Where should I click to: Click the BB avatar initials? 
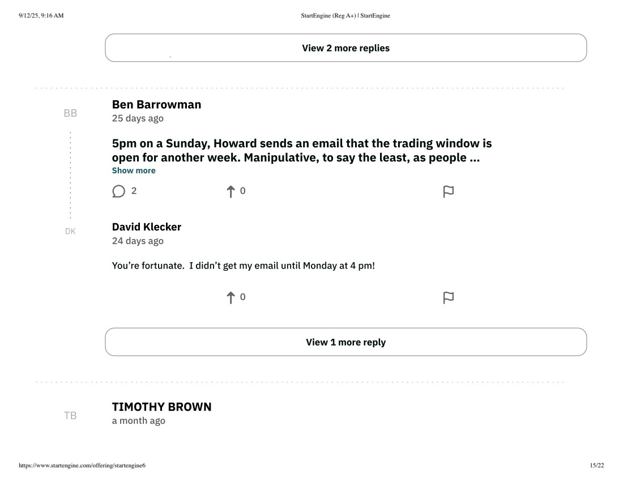click(70, 113)
